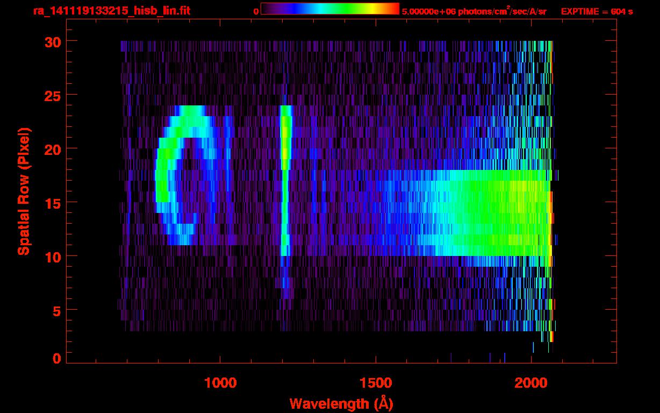Click the Spatial Row (Pixel) axis label
This screenshot has height=413, width=660.
click(24, 191)
